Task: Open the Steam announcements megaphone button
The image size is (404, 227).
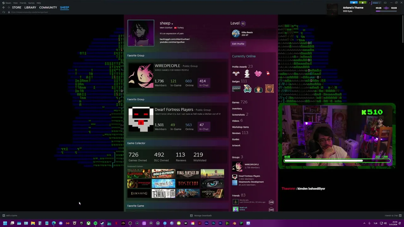Action: point(354,3)
